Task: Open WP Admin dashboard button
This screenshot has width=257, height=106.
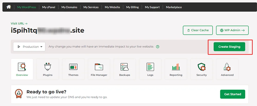Action: tap(232, 30)
